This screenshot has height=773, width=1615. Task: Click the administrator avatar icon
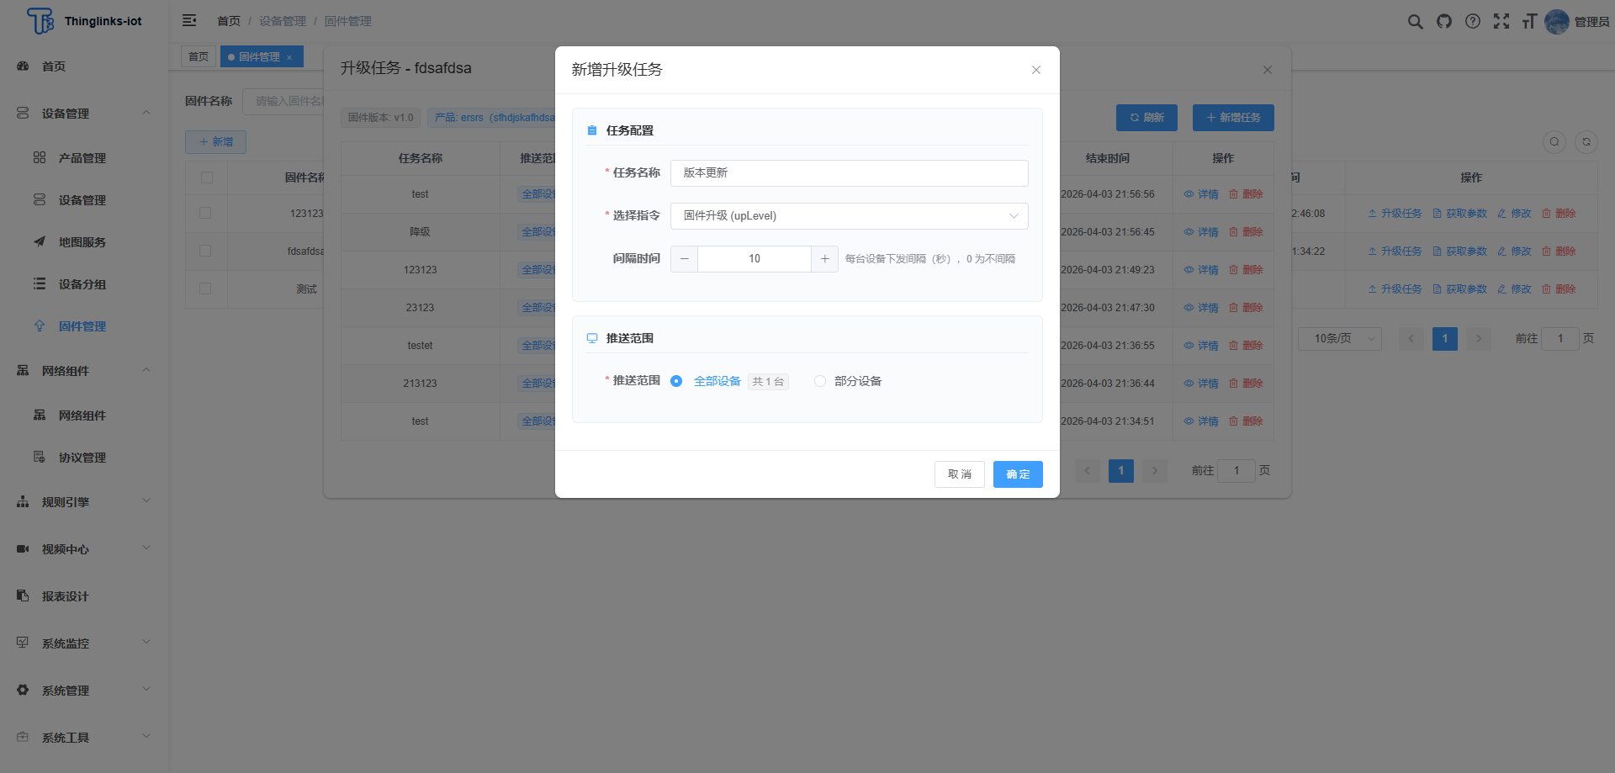click(x=1557, y=22)
